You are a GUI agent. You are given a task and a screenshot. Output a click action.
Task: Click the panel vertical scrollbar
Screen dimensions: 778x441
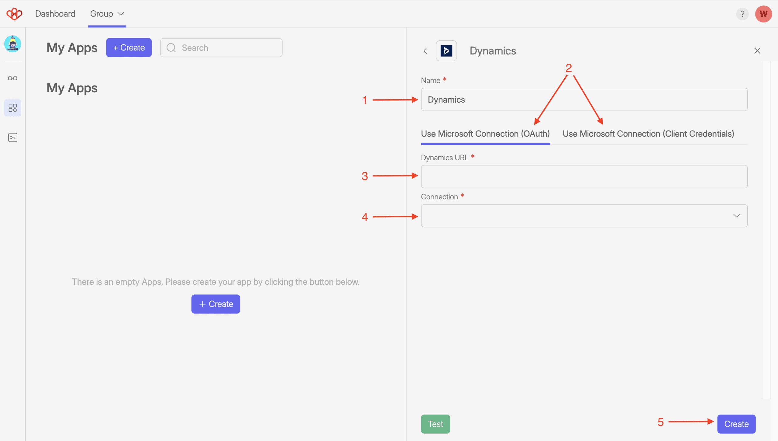[x=767, y=230]
